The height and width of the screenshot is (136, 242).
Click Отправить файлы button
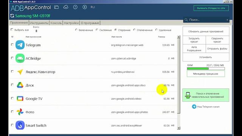pos(217,49)
